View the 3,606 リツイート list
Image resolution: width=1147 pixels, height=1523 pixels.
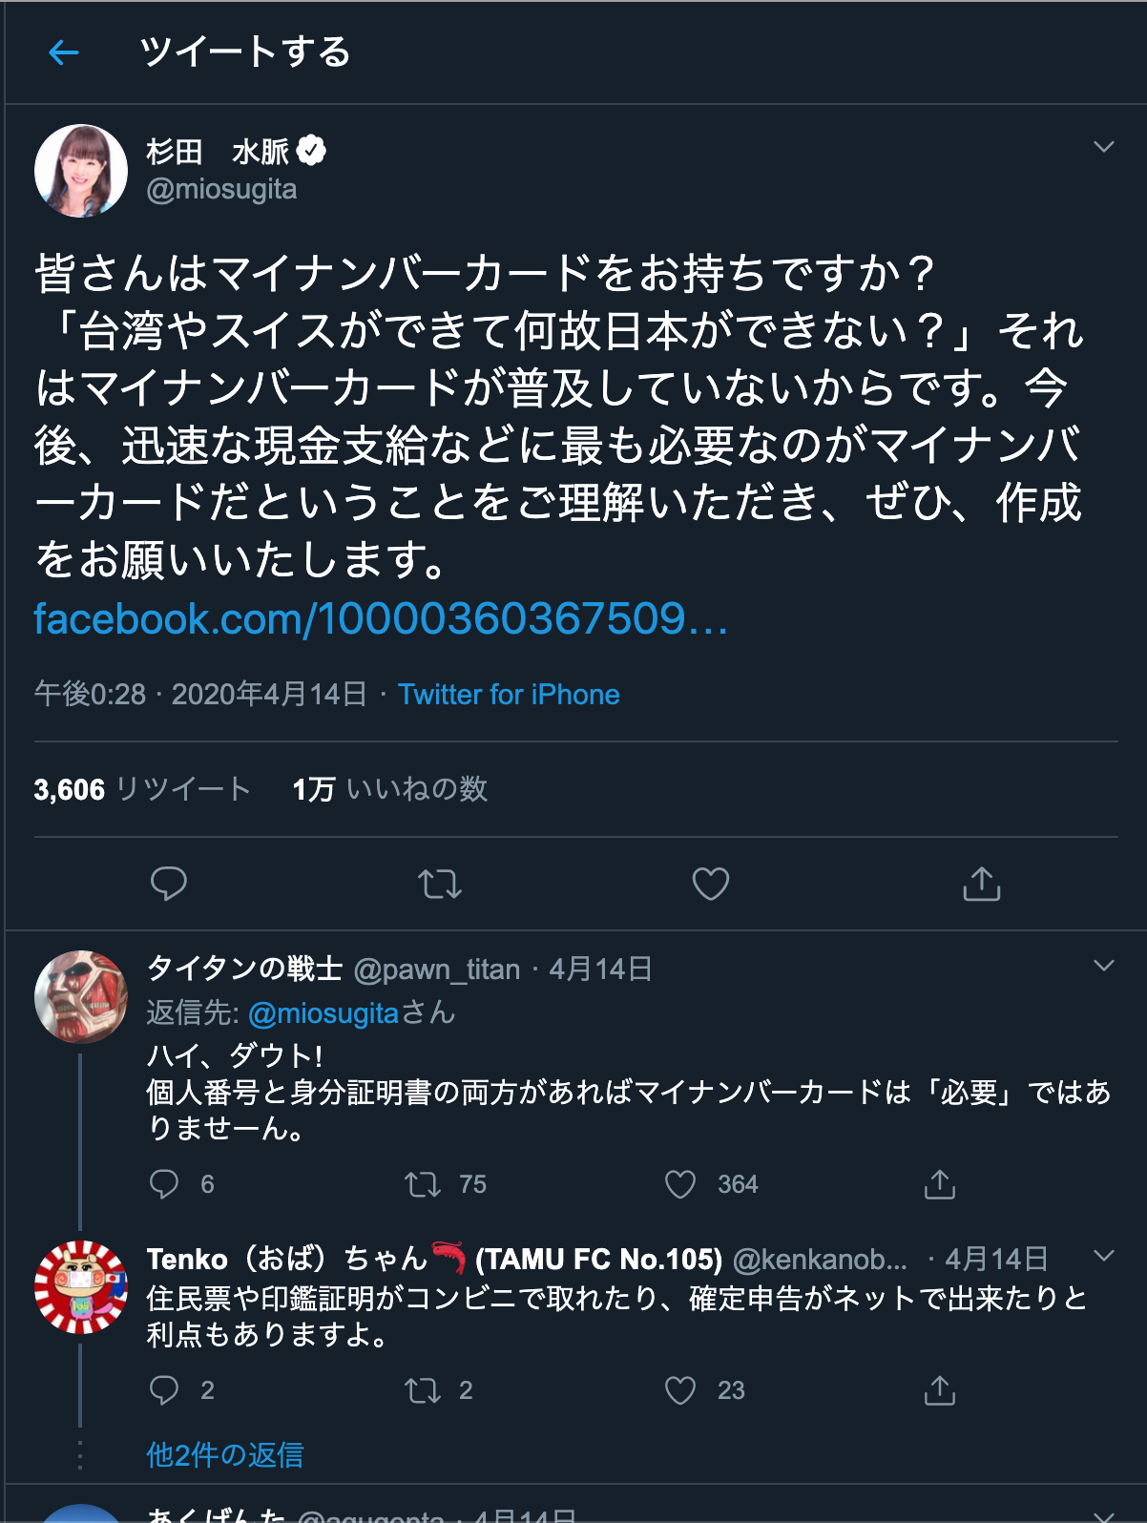pos(142,789)
